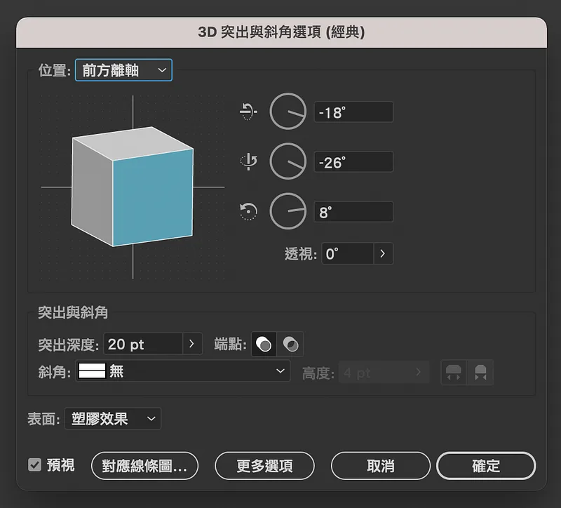
Task: Adjust the X-axis rotation dial showing -18°
Action: click(288, 112)
